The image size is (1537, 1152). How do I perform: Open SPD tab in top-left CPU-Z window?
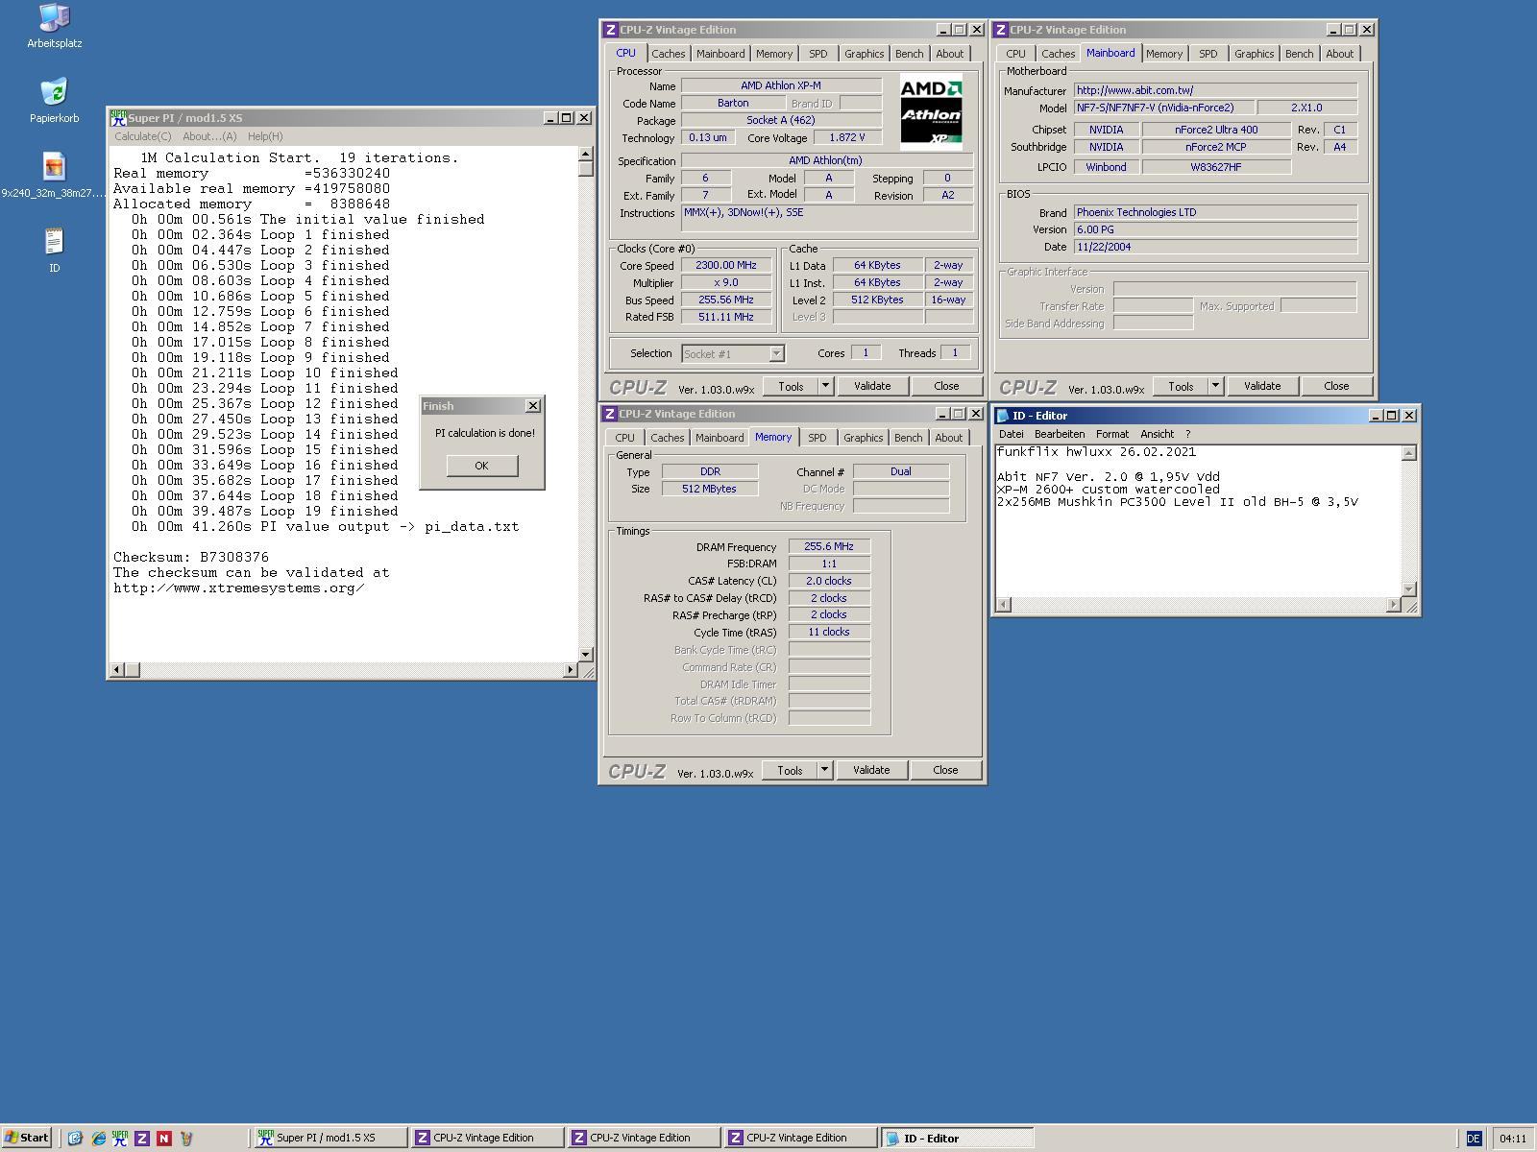(x=817, y=54)
